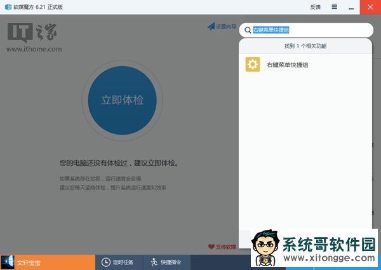
Task: Click the clock icon for scheduled tasks
Action: click(x=106, y=262)
